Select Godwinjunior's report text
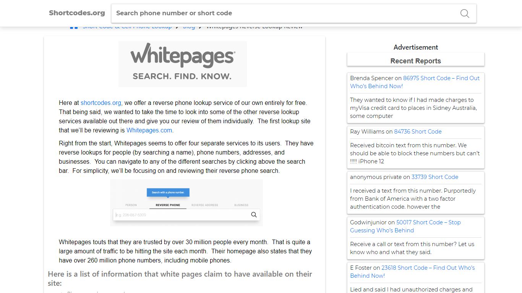The height and width of the screenshot is (293, 522). pos(412,248)
